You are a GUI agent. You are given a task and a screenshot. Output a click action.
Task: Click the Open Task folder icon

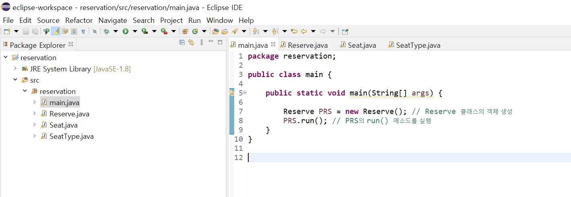click(225, 31)
